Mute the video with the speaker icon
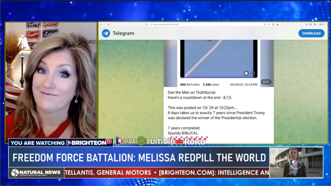 [x=246, y=73]
